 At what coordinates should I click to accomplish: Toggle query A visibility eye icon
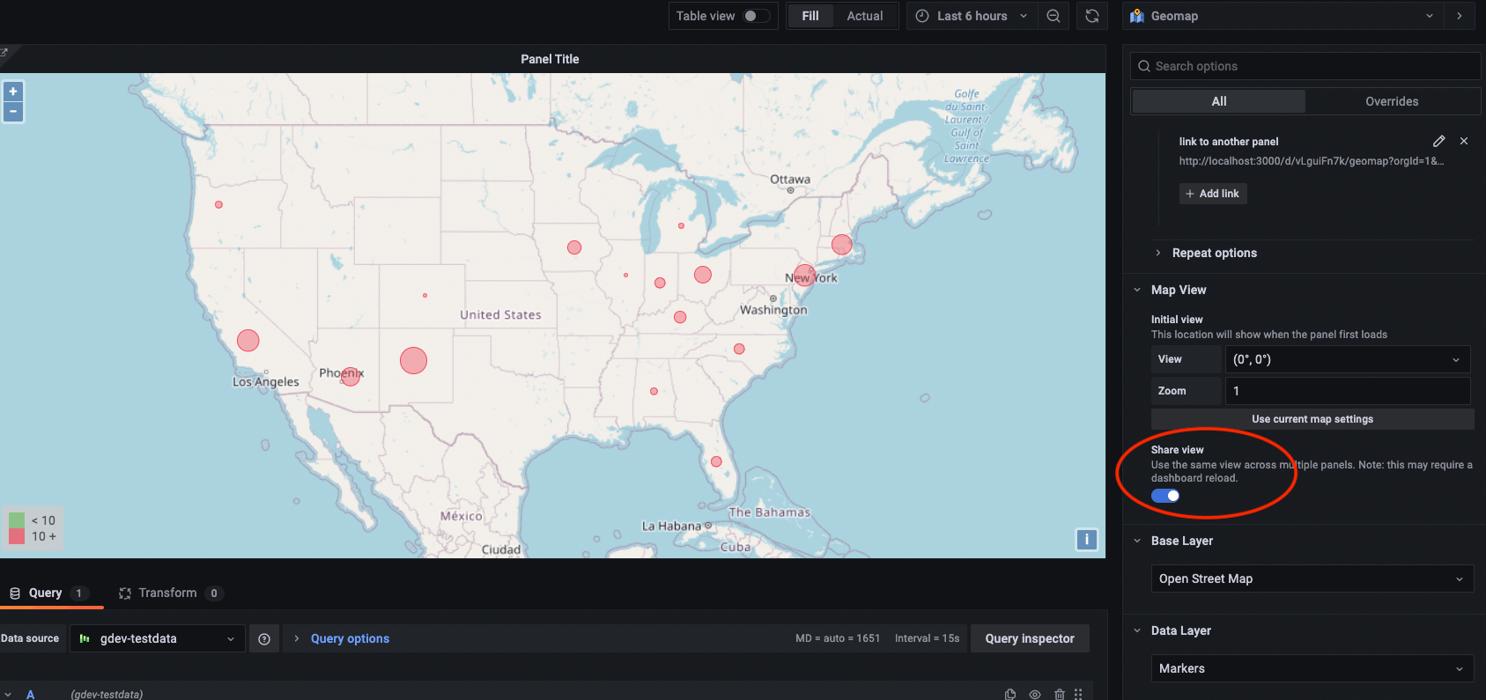1035,694
